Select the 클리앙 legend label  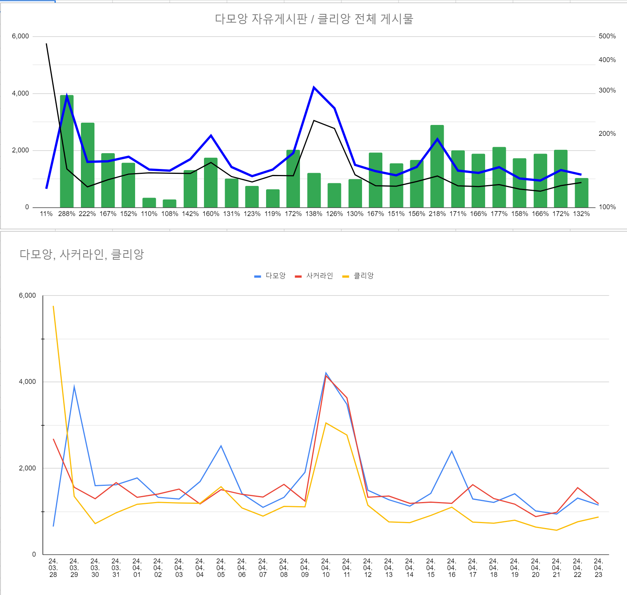pos(364,276)
